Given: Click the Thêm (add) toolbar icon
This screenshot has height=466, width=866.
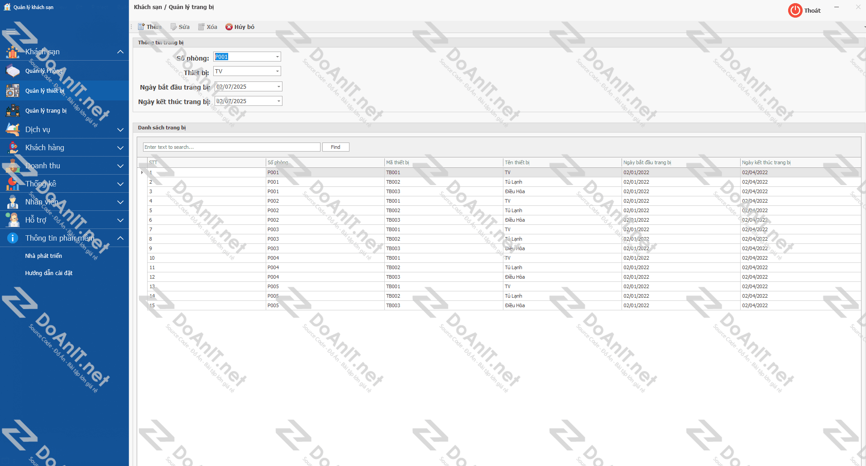Looking at the screenshot, I should point(141,27).
